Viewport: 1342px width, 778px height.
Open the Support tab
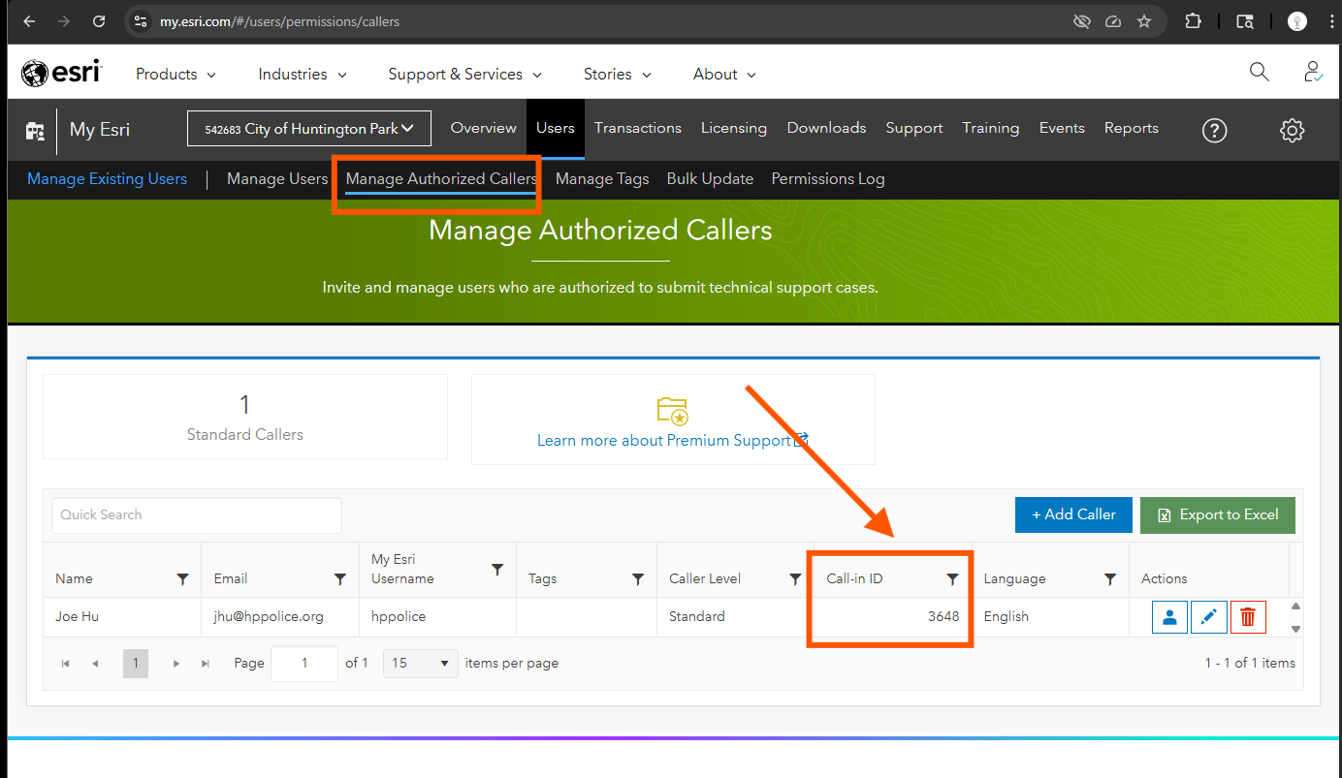click(914, 128)
